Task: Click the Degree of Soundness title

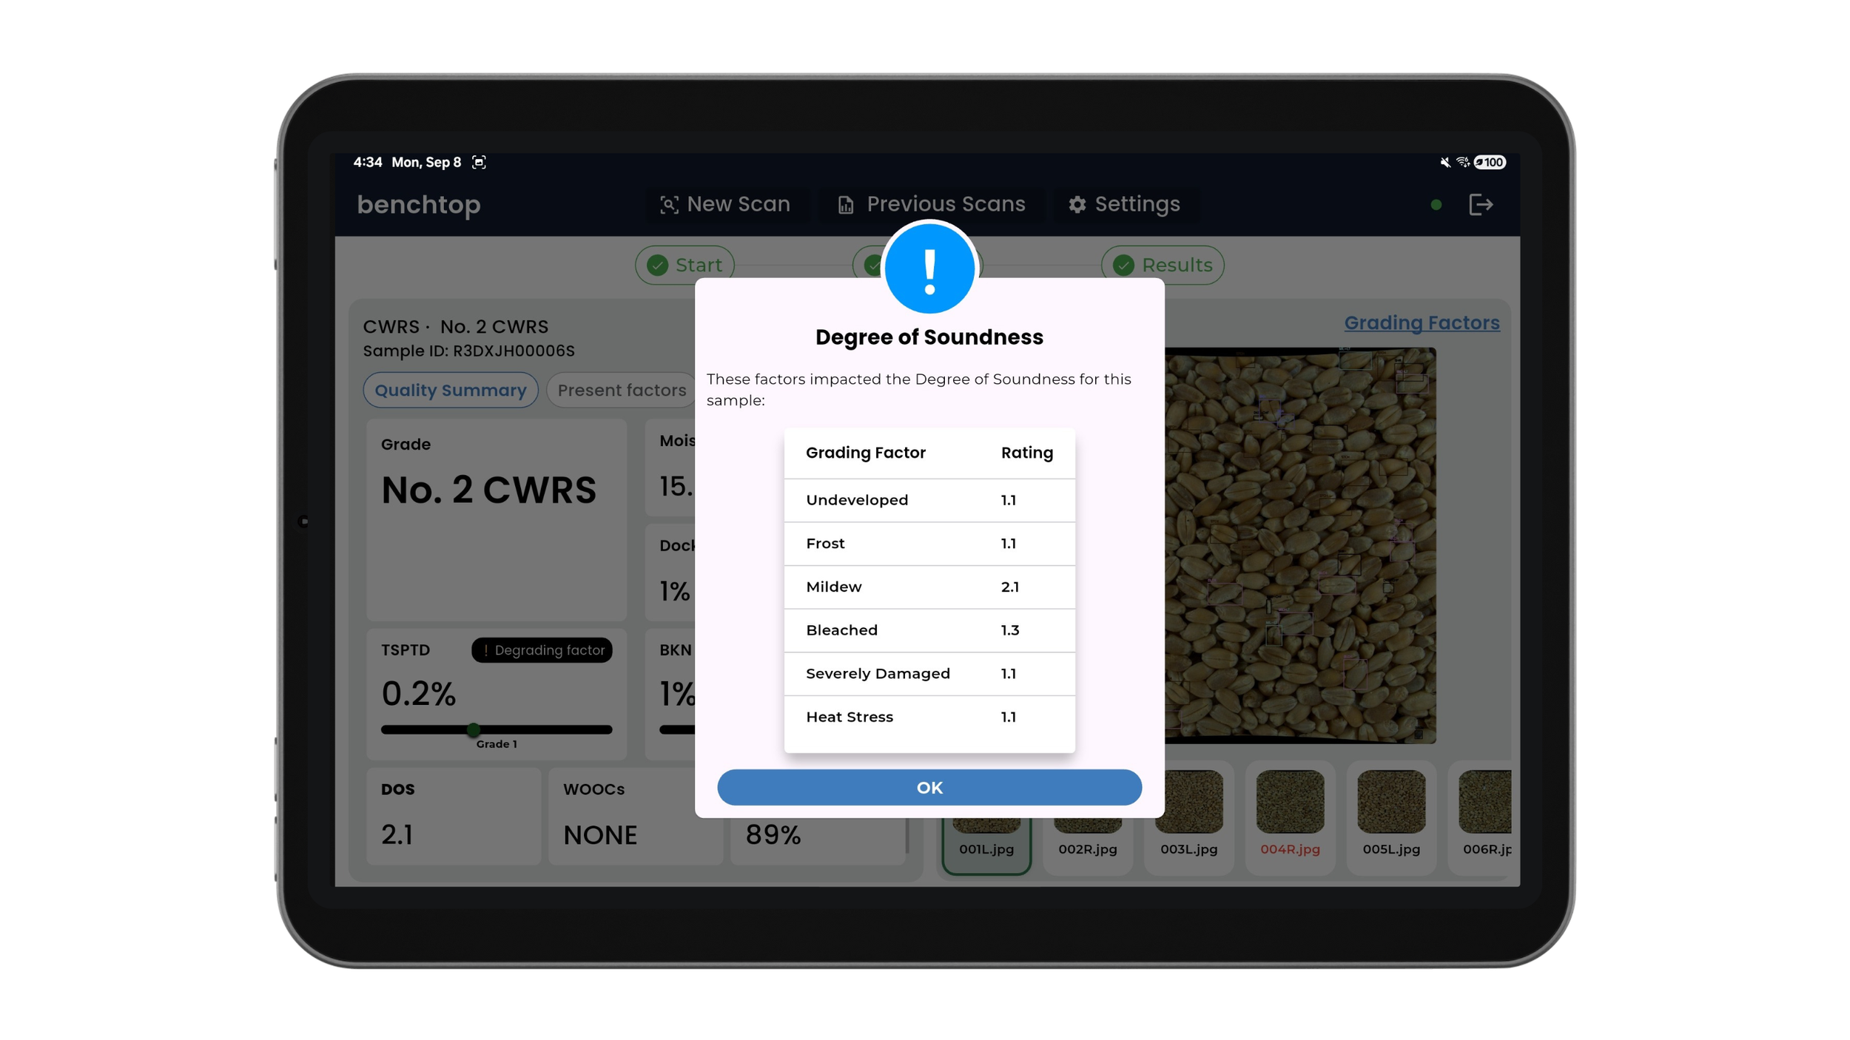Action: pyautogui.click(x=929, y=337)
